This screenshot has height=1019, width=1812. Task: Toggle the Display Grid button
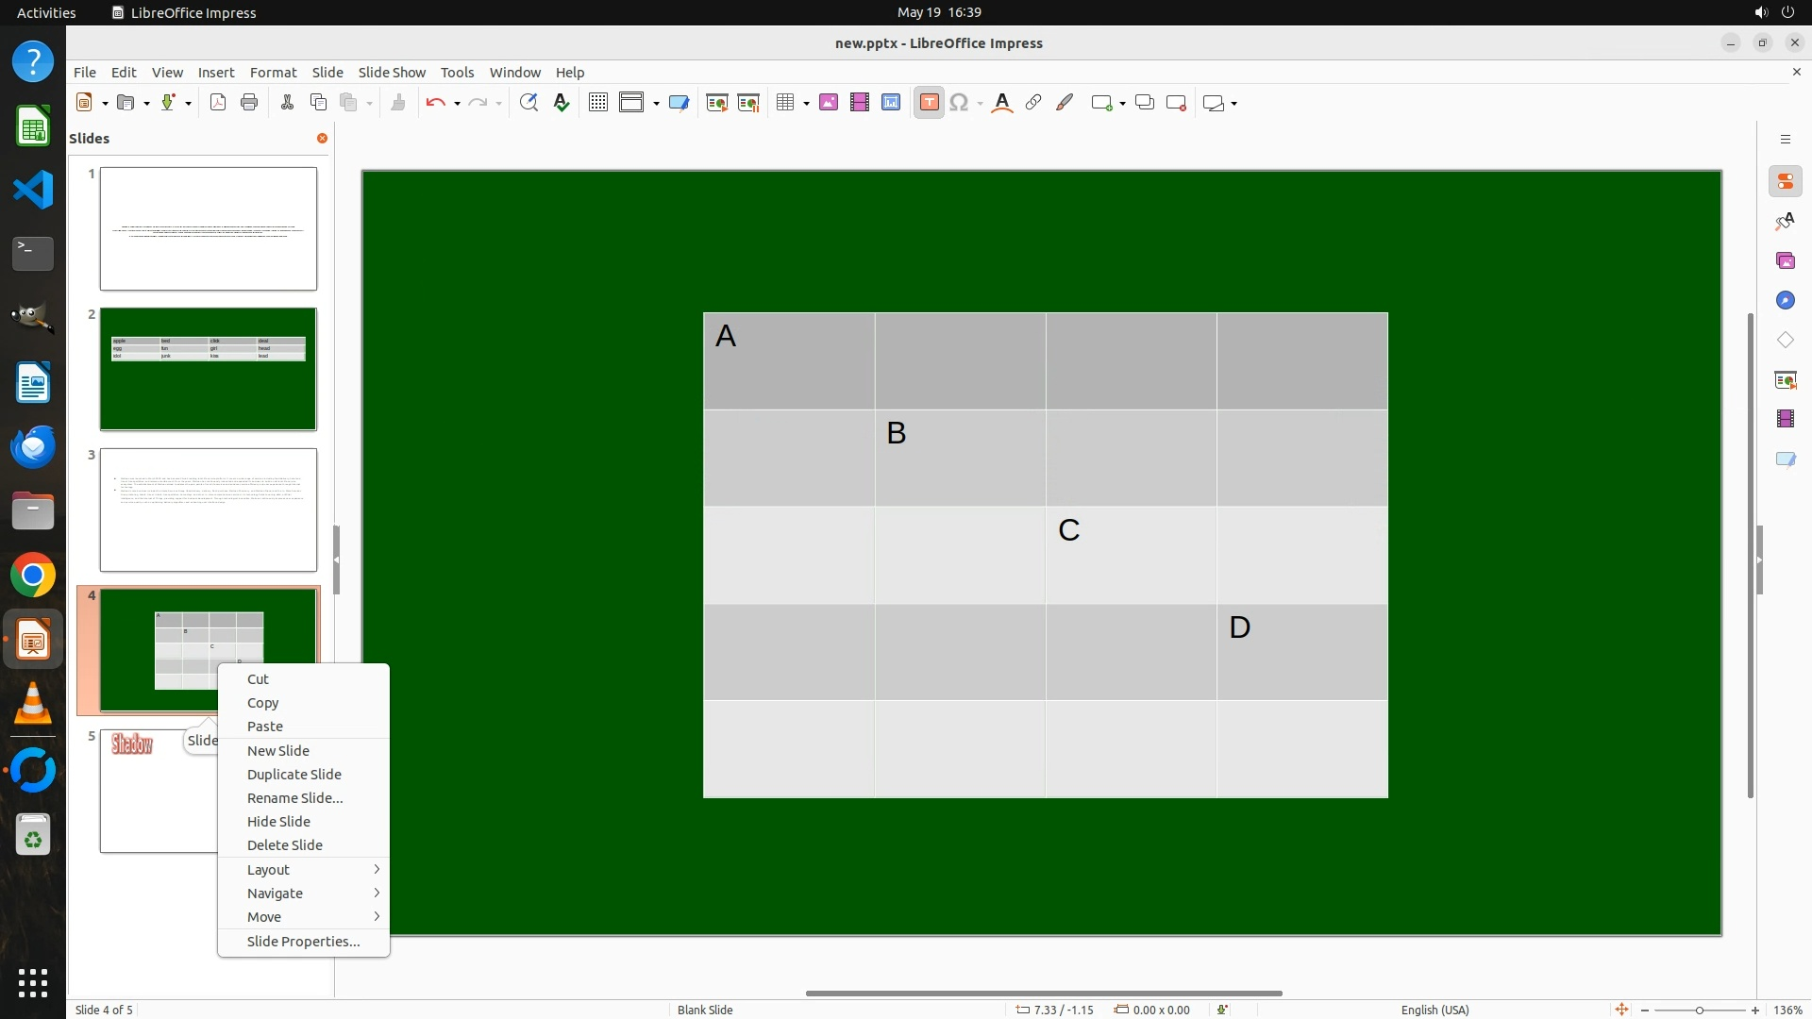(597, 103)
